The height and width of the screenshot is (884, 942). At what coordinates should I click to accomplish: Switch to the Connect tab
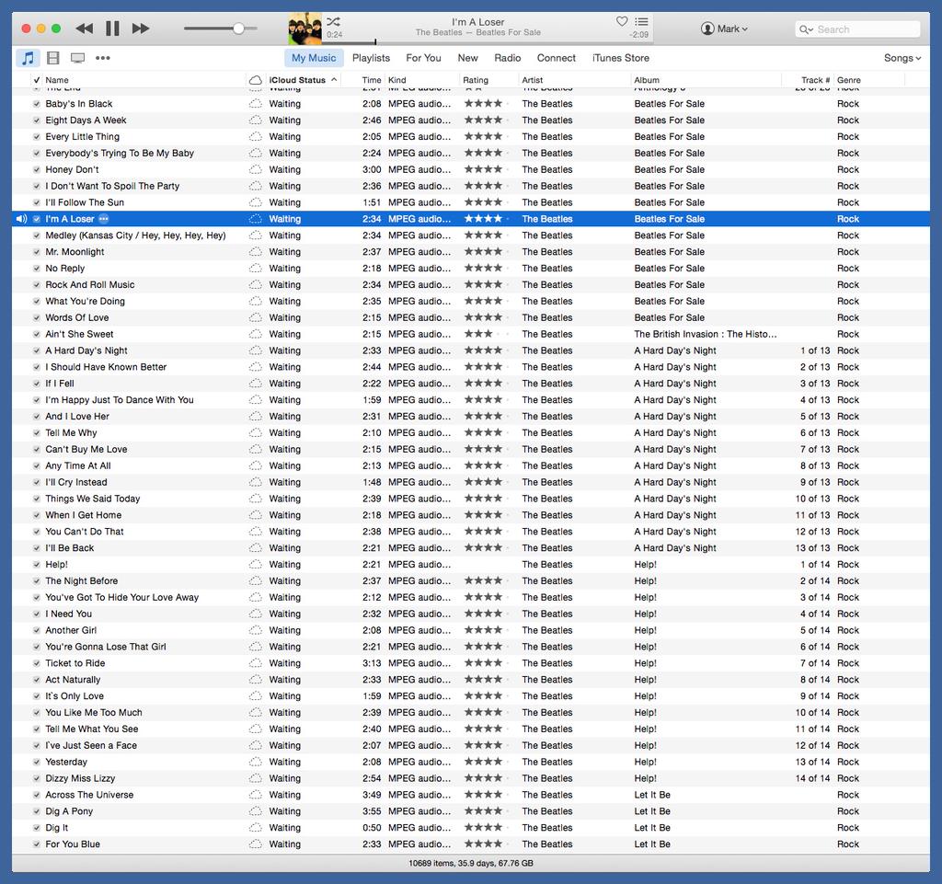[557, 58]
